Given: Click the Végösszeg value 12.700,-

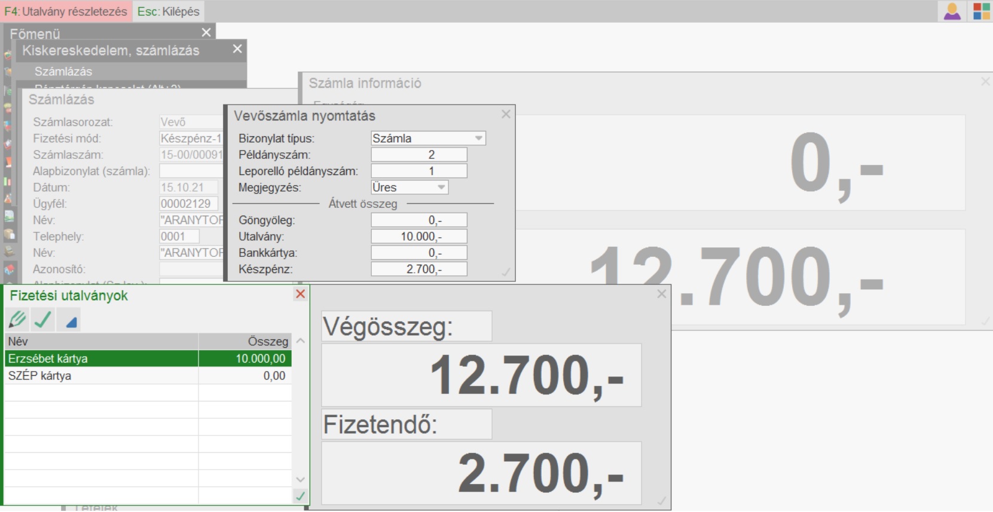Looking at the screenshot, I should tap(481, 375).
